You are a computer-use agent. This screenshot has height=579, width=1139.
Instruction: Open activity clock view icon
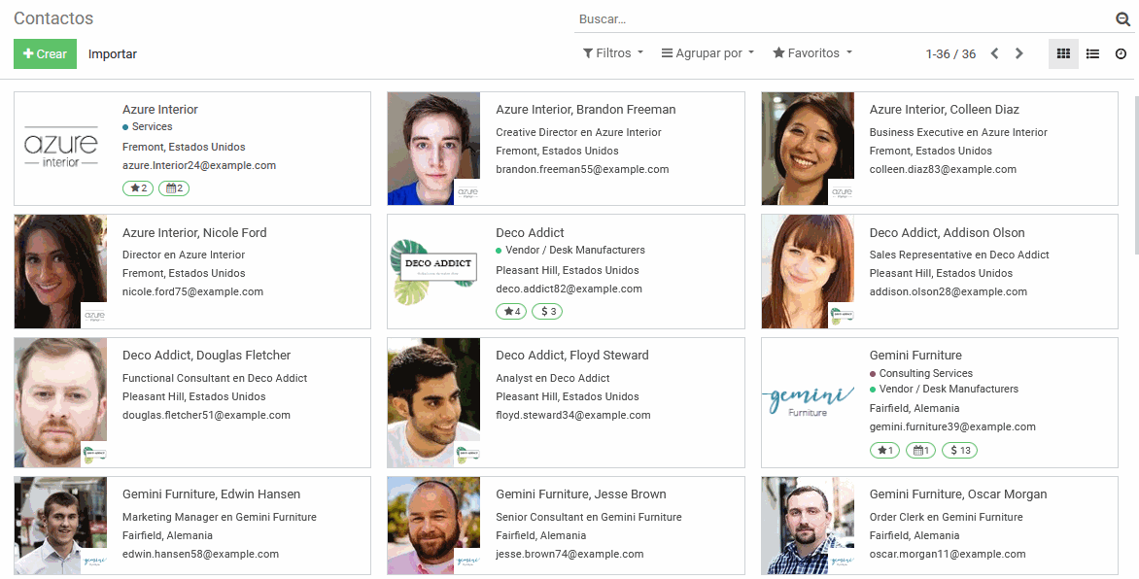(1121, 53)
